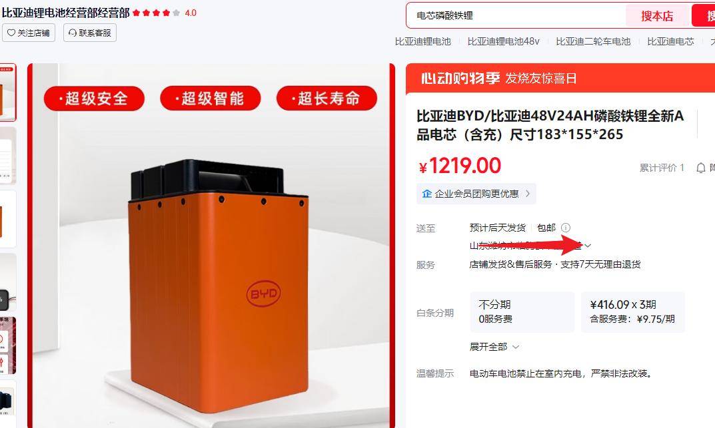715x428 pixels.
Task: Click the bell notification icon beside the price
Action: [701, 168]
